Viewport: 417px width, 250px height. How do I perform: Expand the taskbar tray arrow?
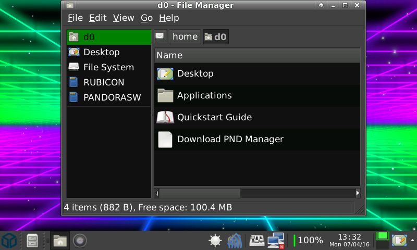tap(413, 240)
